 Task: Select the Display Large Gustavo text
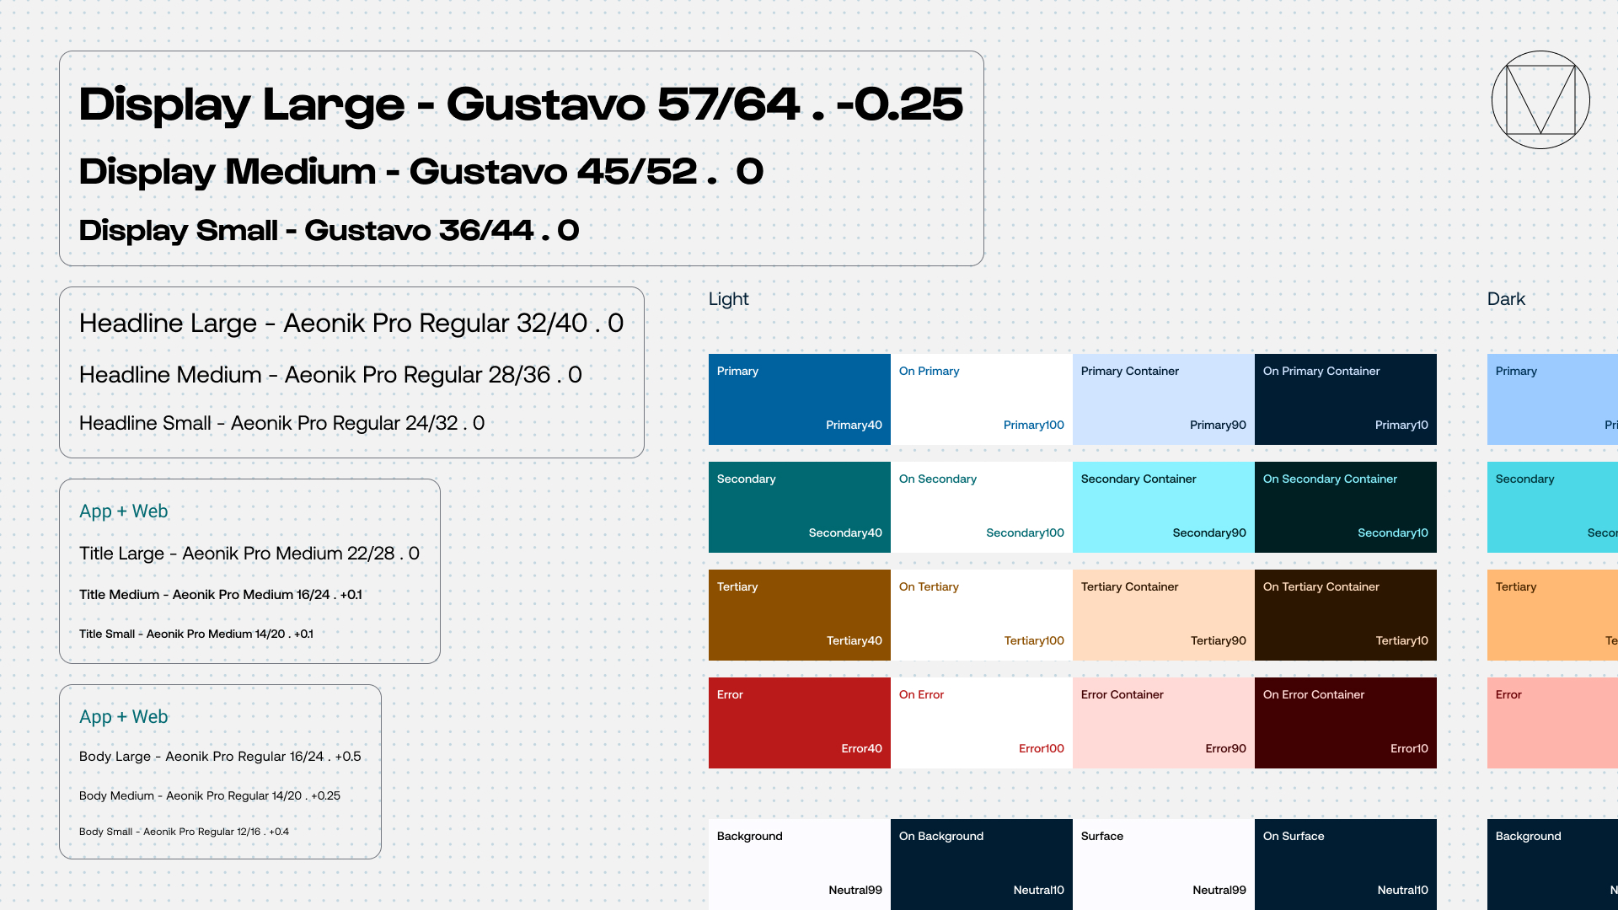(520, 104)
